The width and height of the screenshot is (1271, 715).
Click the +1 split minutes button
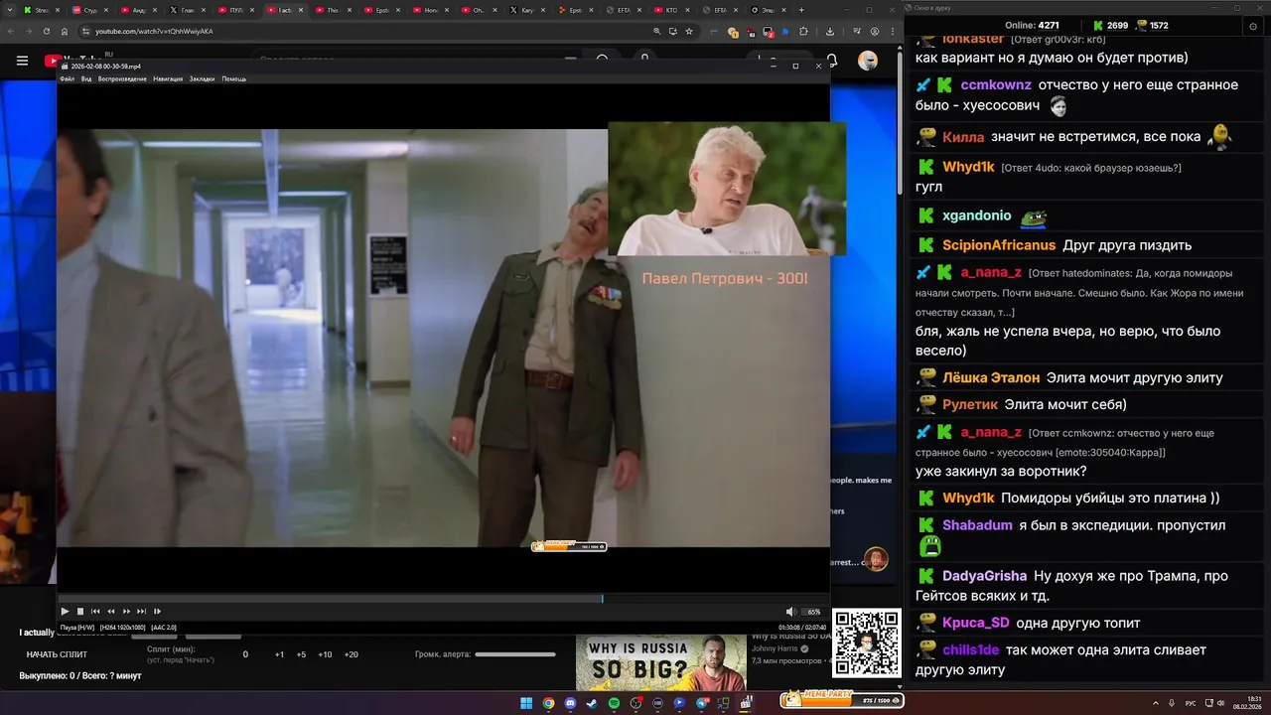[x=279, y=654]
